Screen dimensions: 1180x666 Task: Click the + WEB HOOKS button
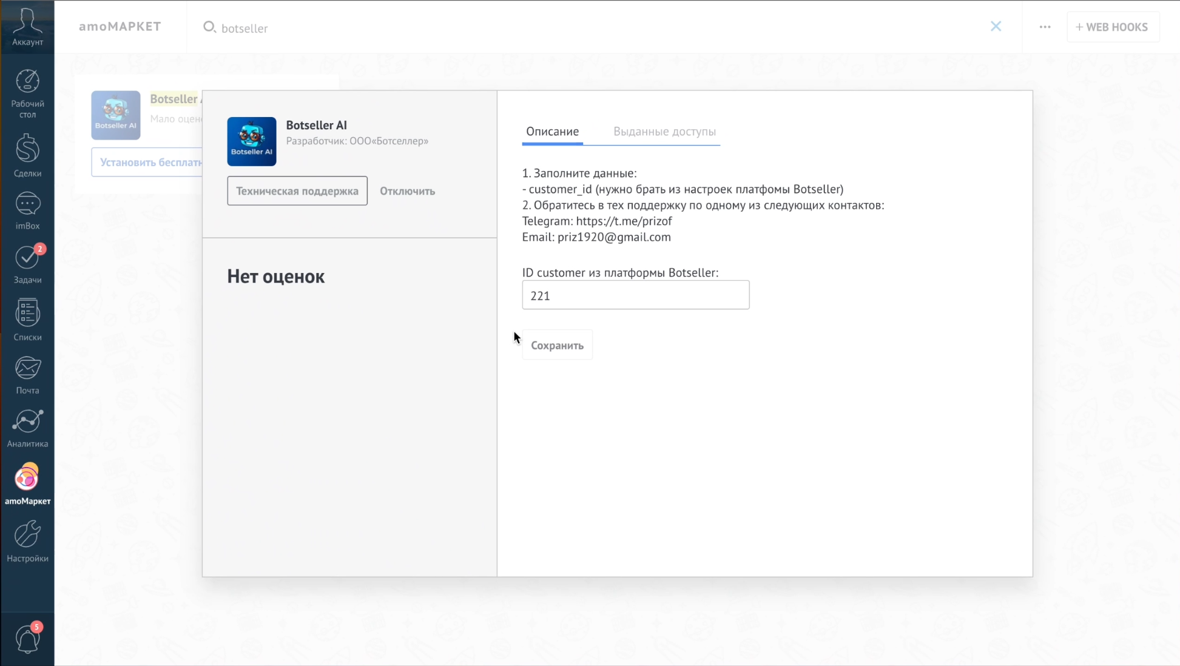[x=1112, y=27]
